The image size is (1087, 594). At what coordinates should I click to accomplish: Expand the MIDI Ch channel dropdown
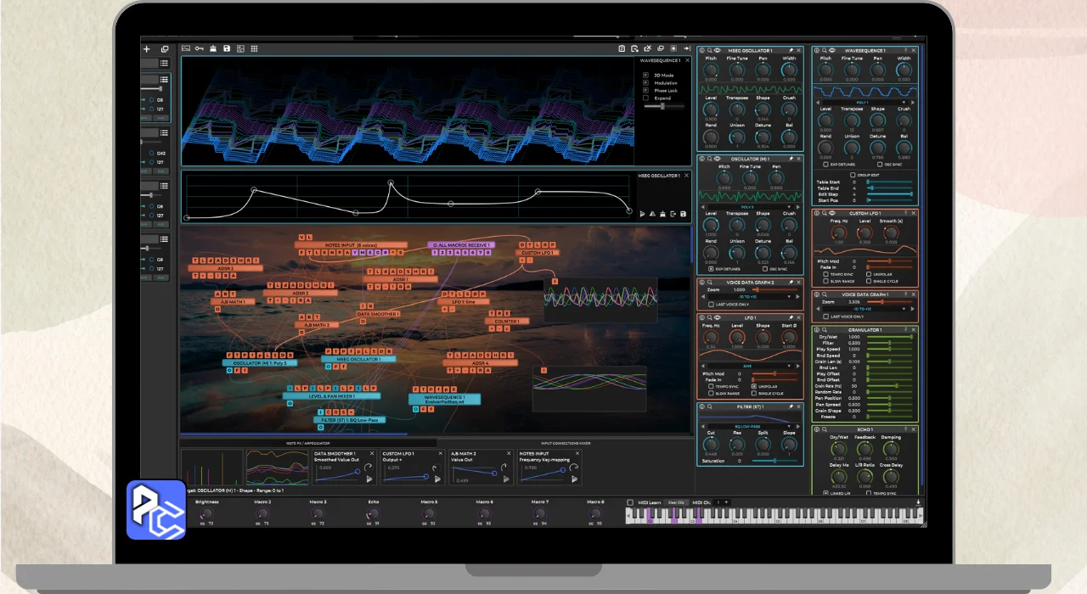[x=722, y=502]
